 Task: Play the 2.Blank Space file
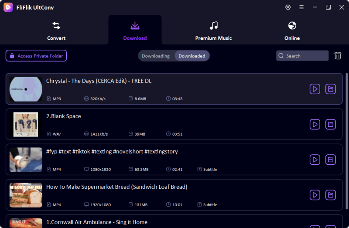(x=315, y=124)
